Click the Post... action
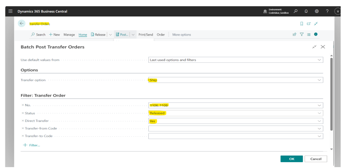Image resolution: width=342 pixels, height=168 pixels. pos(122,35)
